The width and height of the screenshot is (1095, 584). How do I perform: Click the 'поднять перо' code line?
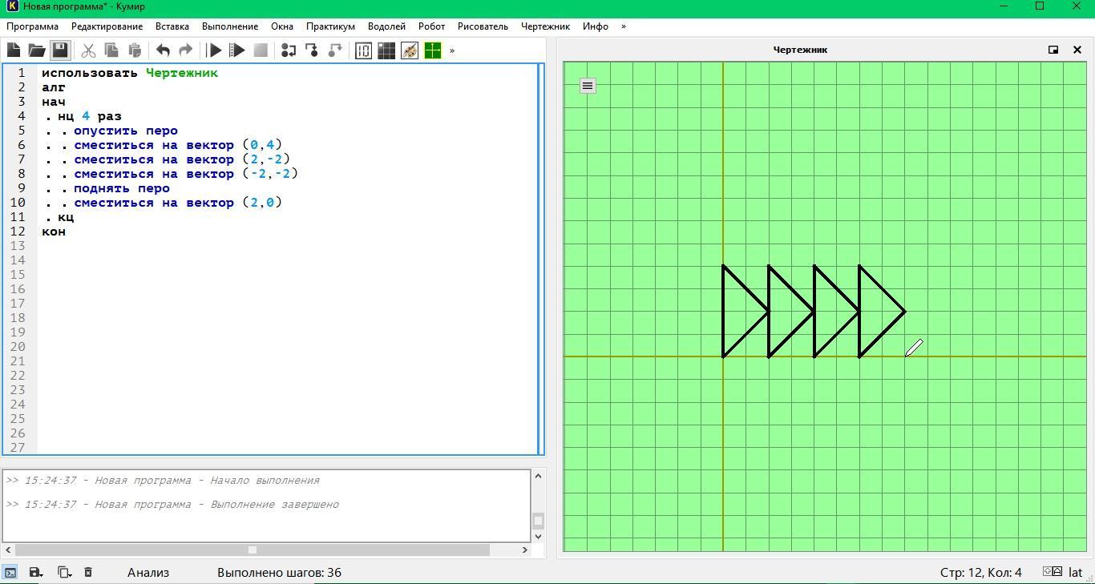122,188
